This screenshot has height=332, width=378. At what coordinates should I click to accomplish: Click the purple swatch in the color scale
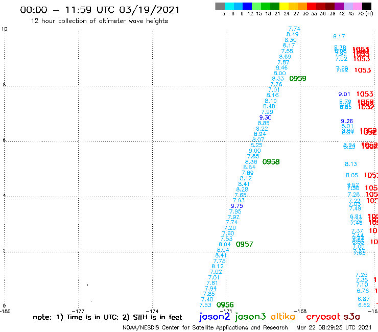[339, 6]
